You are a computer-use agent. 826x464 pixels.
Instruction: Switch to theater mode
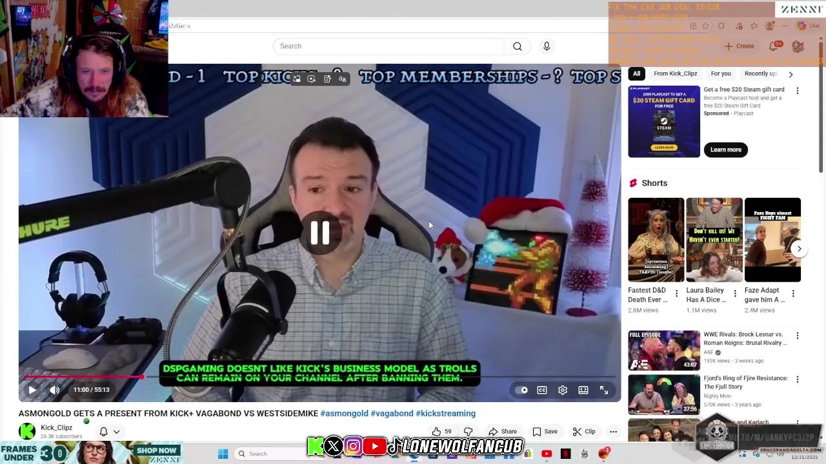[583, 390]
